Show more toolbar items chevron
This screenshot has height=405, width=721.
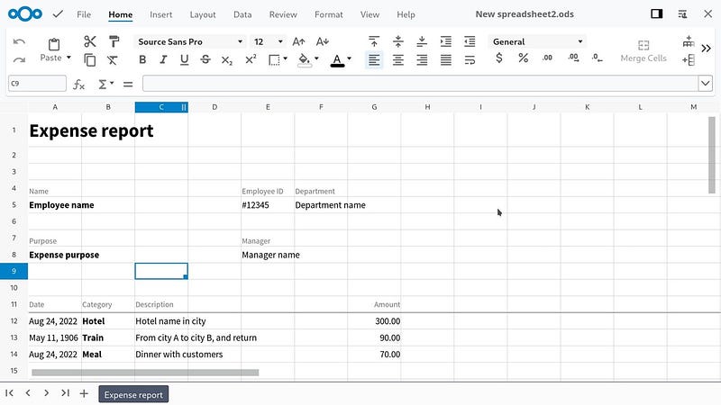pyautogui.click(x=706, y=49)
